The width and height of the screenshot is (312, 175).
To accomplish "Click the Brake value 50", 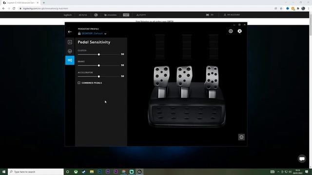I will coord(122,65).
